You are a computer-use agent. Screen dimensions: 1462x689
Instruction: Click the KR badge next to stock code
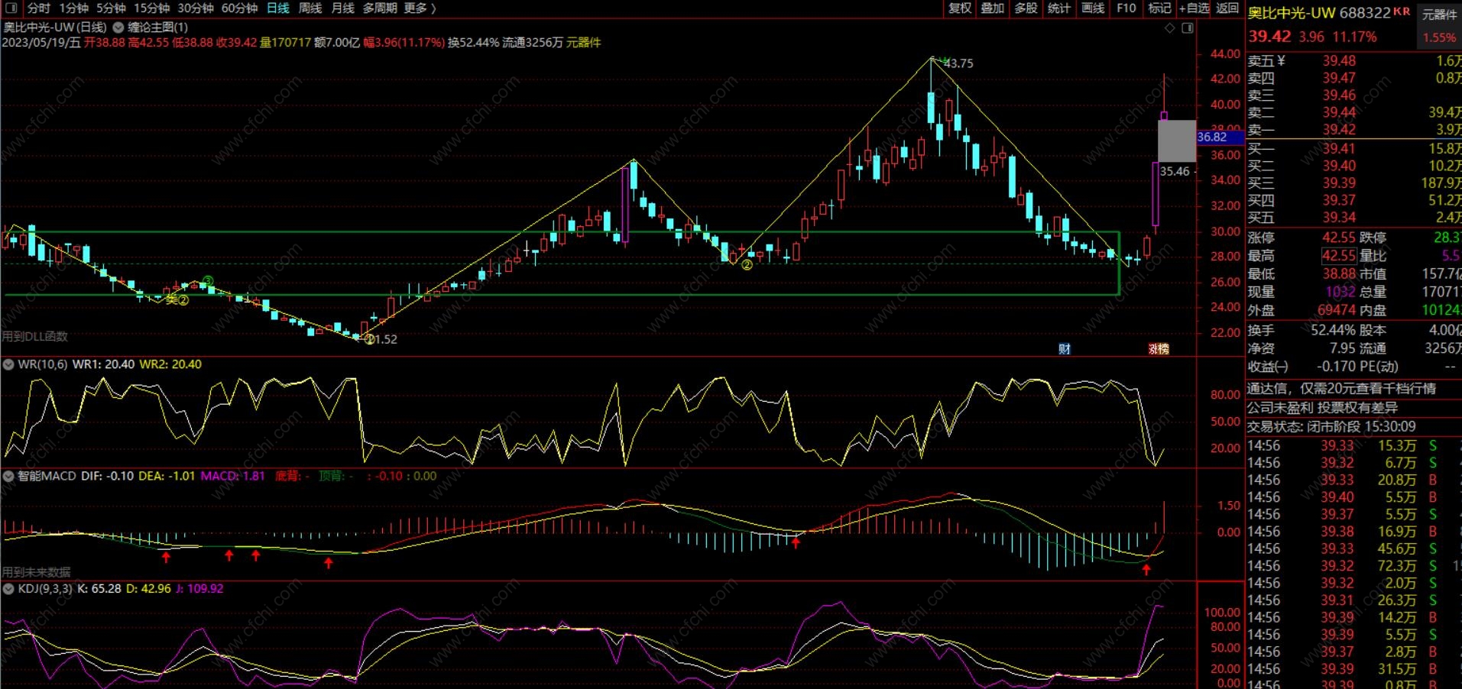[x=1402, y=11]
